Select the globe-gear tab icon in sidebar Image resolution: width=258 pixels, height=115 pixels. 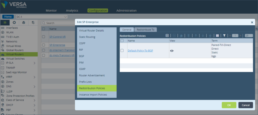[x=33, y=23]
